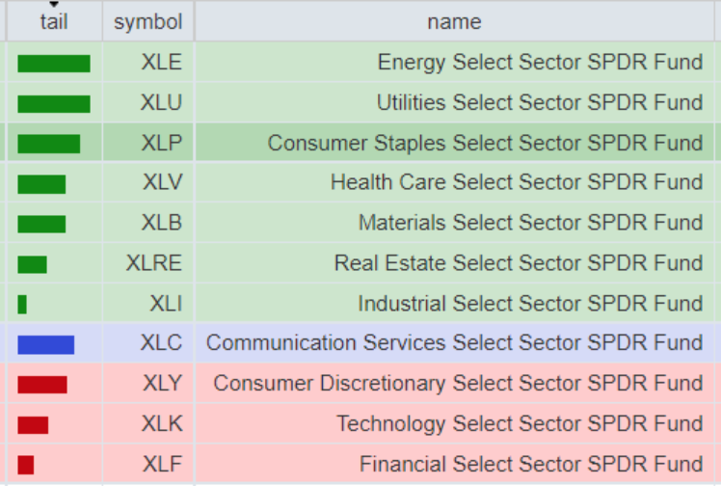Image resolution: width=721 pixels, height=486 pixels.
Task: Click the red tail bar for XLY
Action: (41, 385)
